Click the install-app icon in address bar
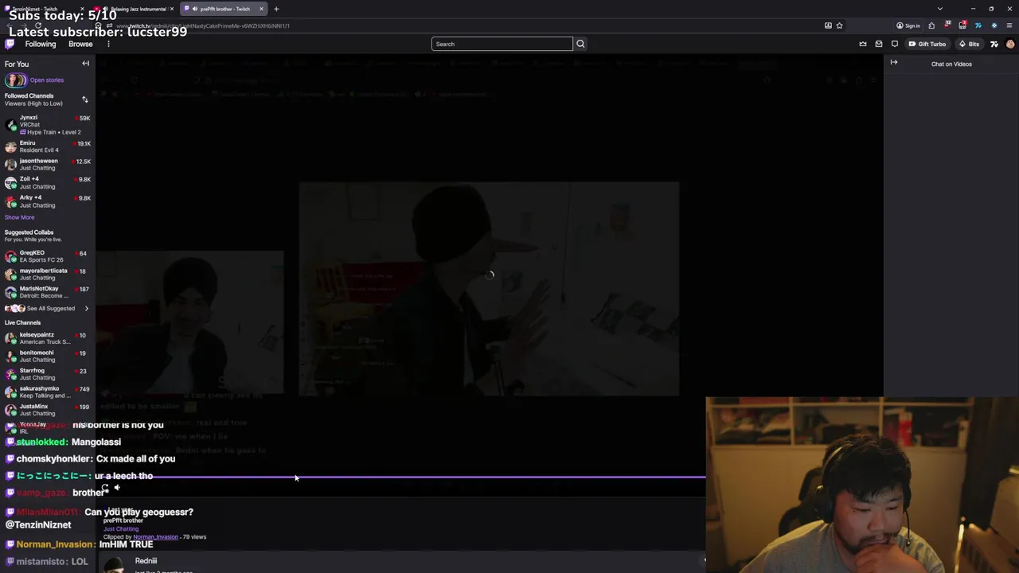 (x=828, y=25)
